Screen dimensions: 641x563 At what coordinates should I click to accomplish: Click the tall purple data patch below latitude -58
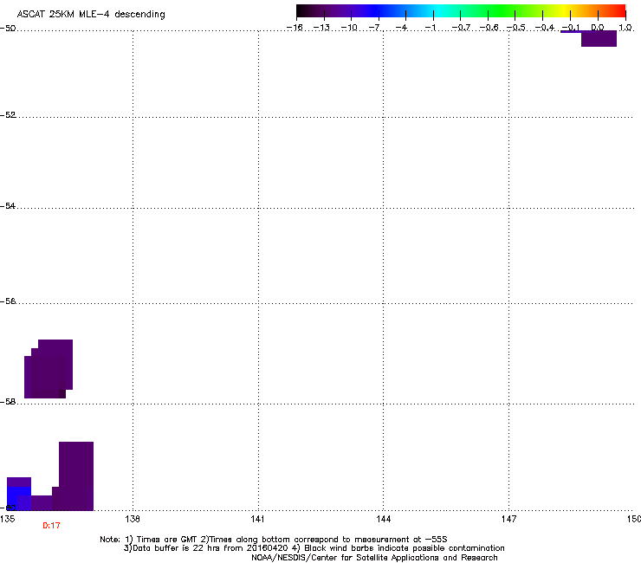point(76,476)
